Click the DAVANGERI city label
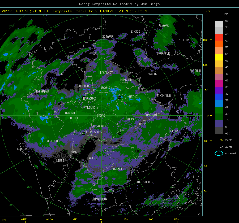This screenshot has height=223, width=239. click(x=119, y=169)
